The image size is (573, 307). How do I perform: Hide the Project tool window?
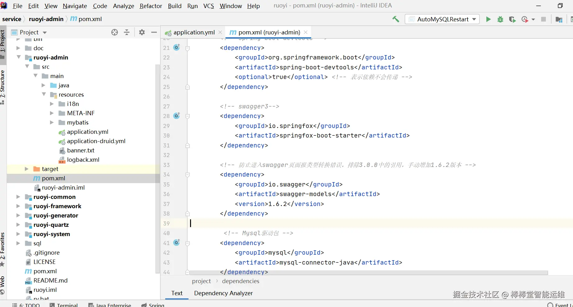[154, 32]
